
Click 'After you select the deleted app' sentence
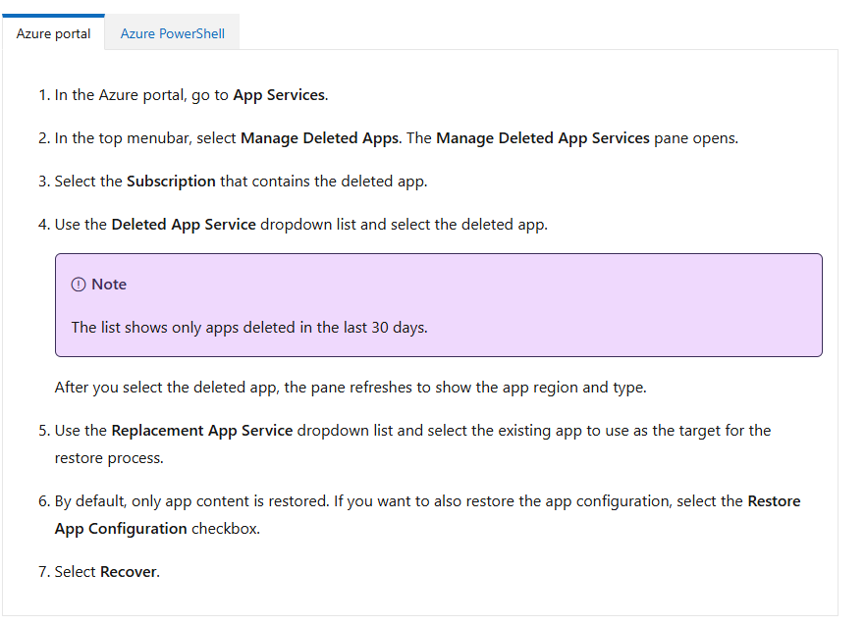pyautogui.click(x=351, y=387)
